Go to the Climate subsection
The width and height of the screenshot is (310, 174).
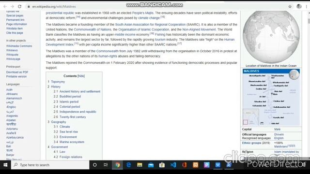pyautogui.click(x=64, y=127)
